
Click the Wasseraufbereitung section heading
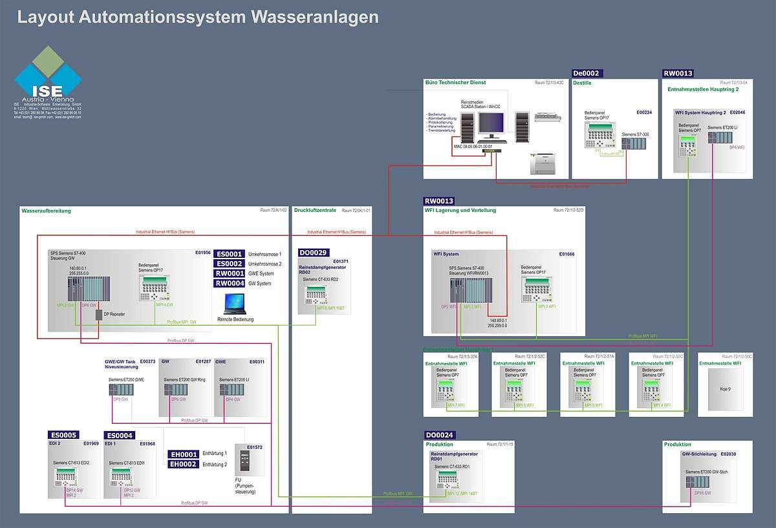pos(46,211)
